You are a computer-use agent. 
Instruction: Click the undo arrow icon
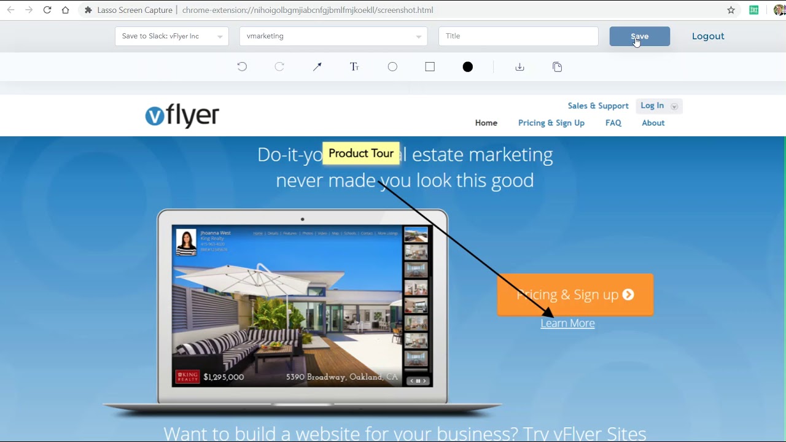coord(242,67)
